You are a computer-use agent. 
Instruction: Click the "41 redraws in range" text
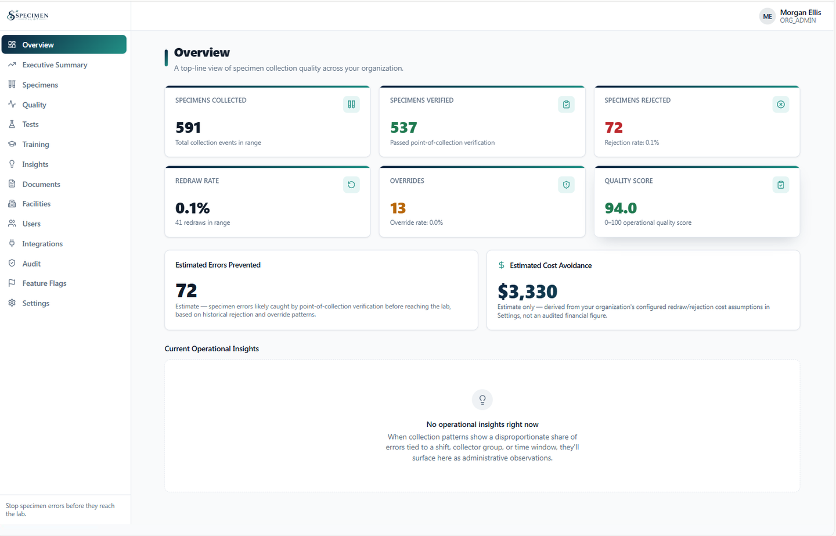click(203, 222)
